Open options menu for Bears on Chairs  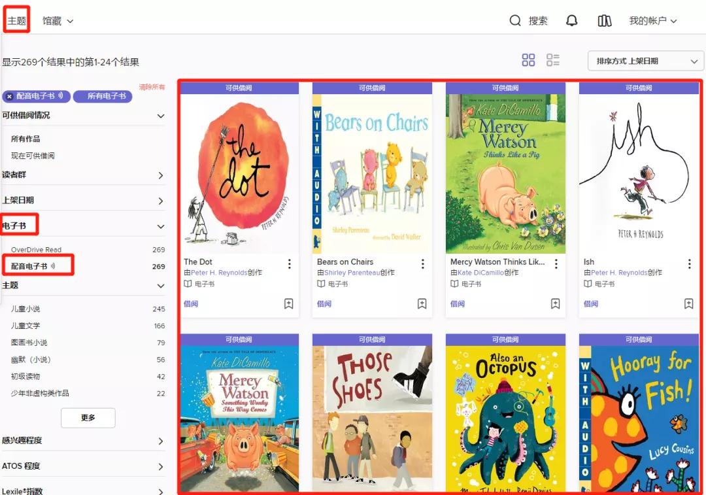click(x=423, y=264)
